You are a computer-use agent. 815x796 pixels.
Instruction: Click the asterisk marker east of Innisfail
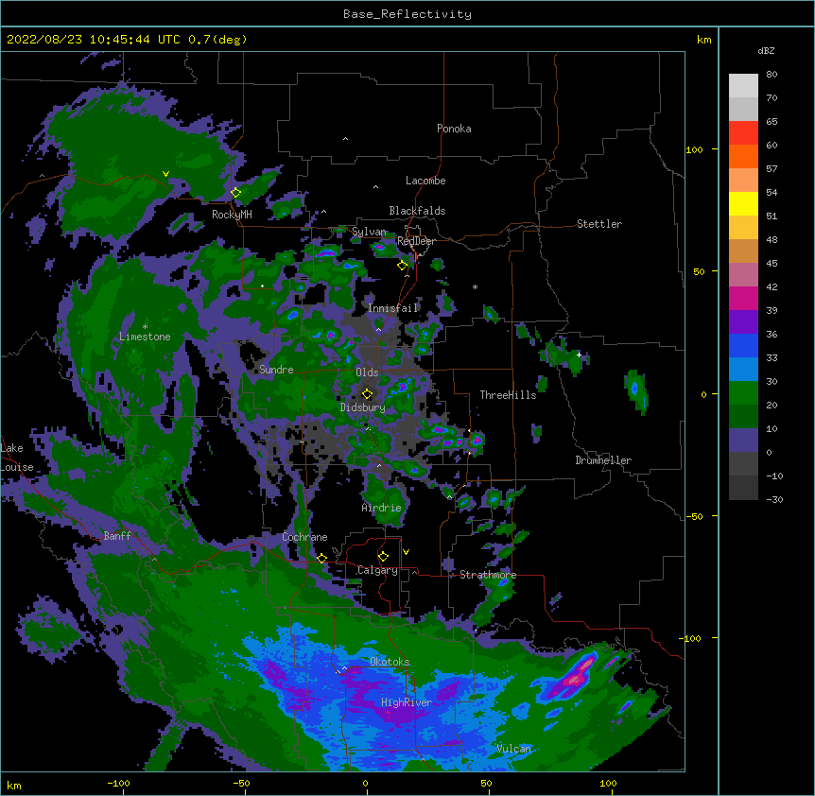(x=475, y=286)
